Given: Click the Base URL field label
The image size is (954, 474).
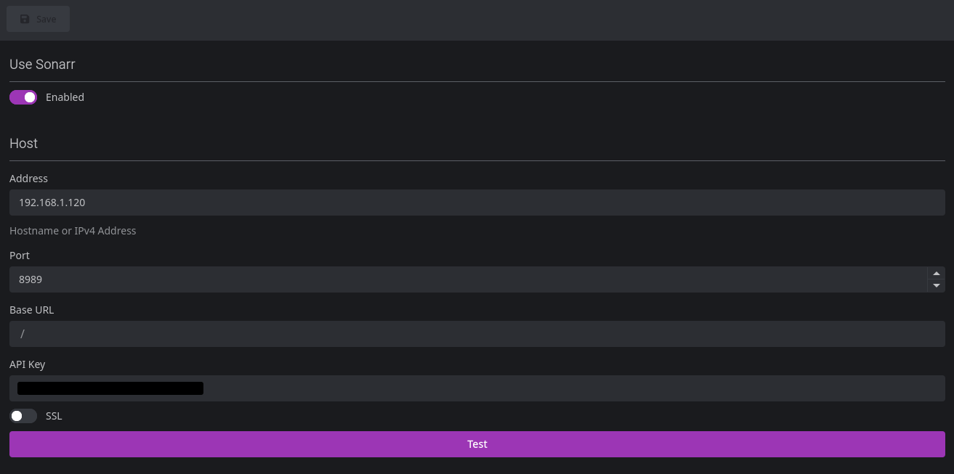Looking at the screenshot, I should click(31, 310).
